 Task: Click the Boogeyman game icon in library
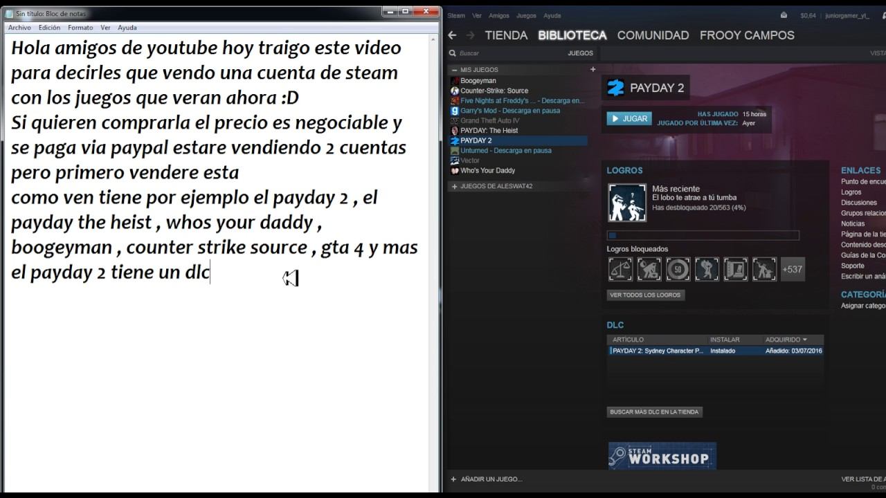tap(455, 81)
